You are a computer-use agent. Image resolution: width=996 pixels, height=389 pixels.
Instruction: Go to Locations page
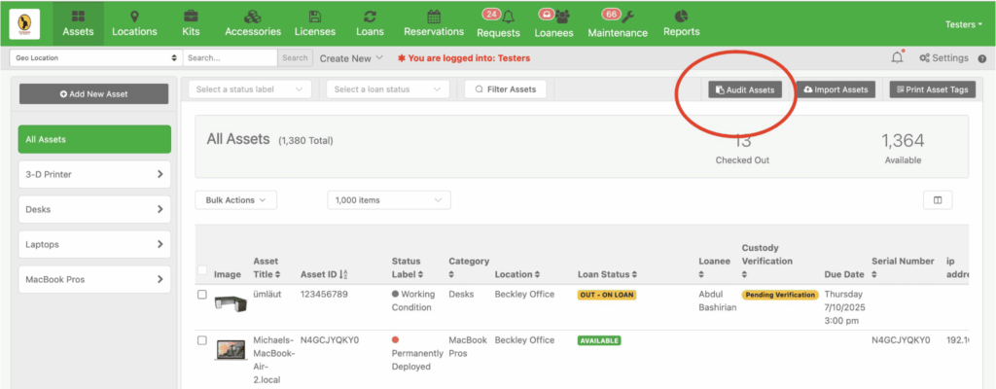(x=134, y=23)
